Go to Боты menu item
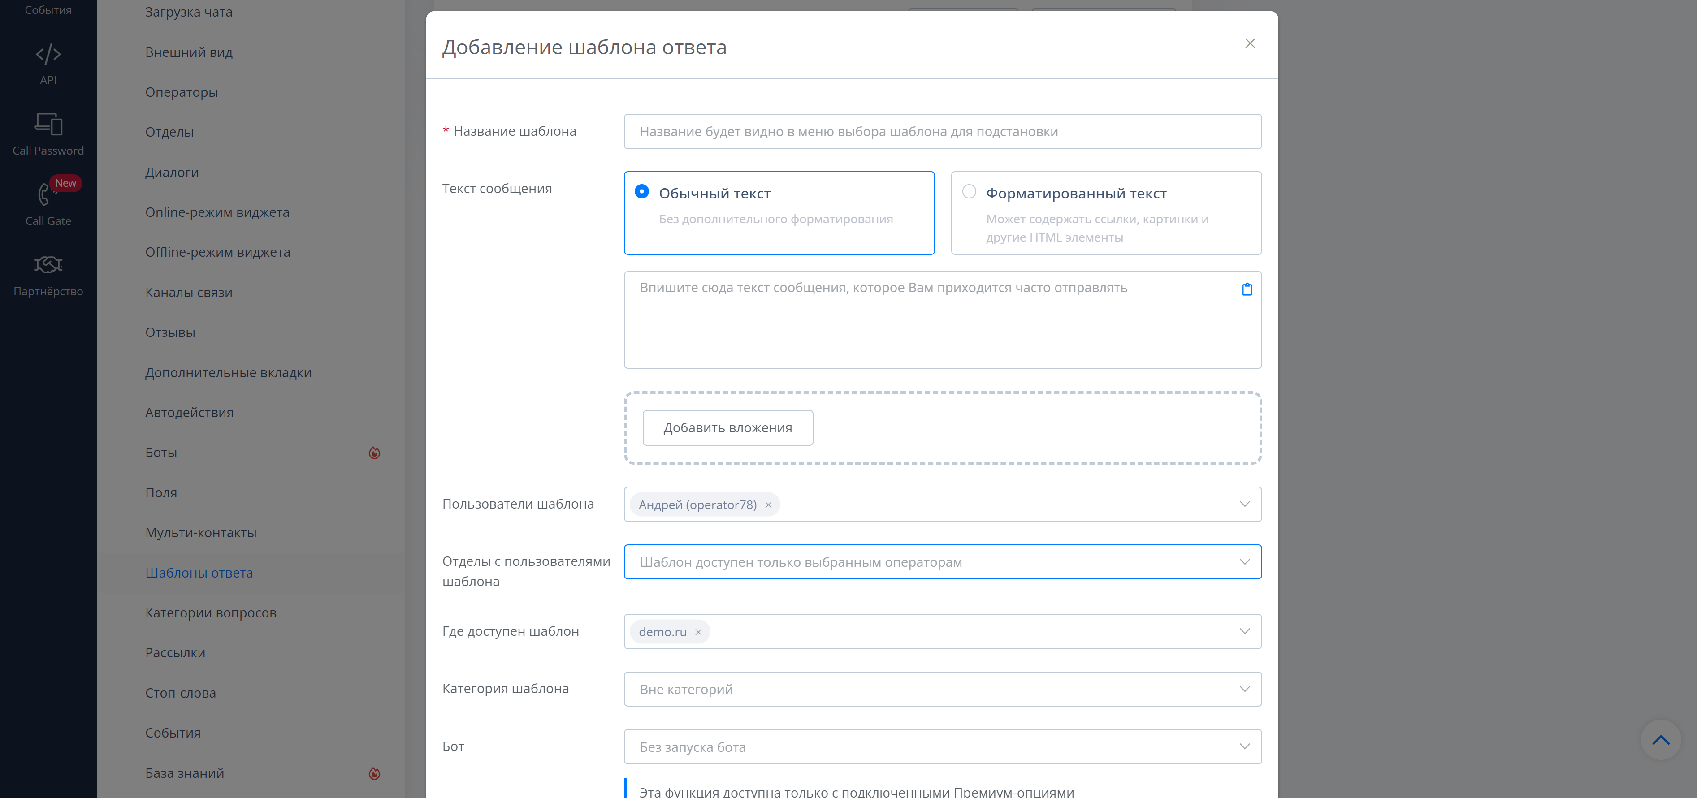The width and height of the screenshot is (1697, 798). (x=161, y=453)
